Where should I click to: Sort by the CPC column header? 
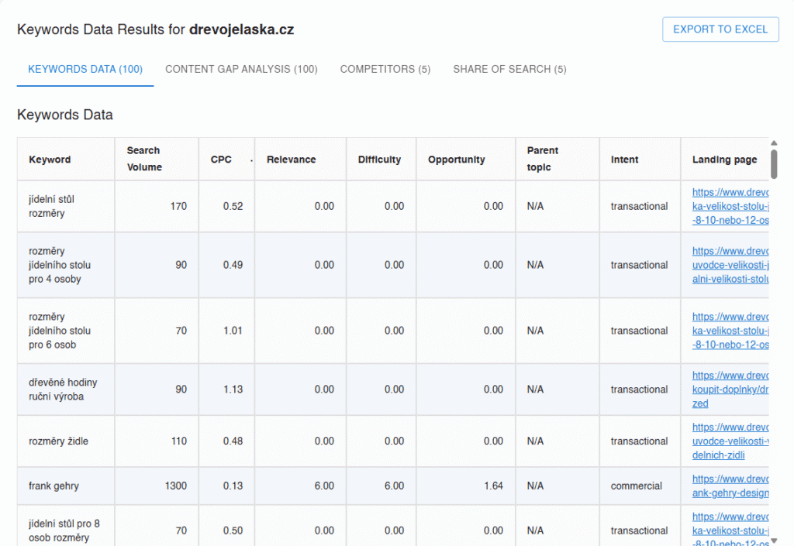(x=221, y=160)
